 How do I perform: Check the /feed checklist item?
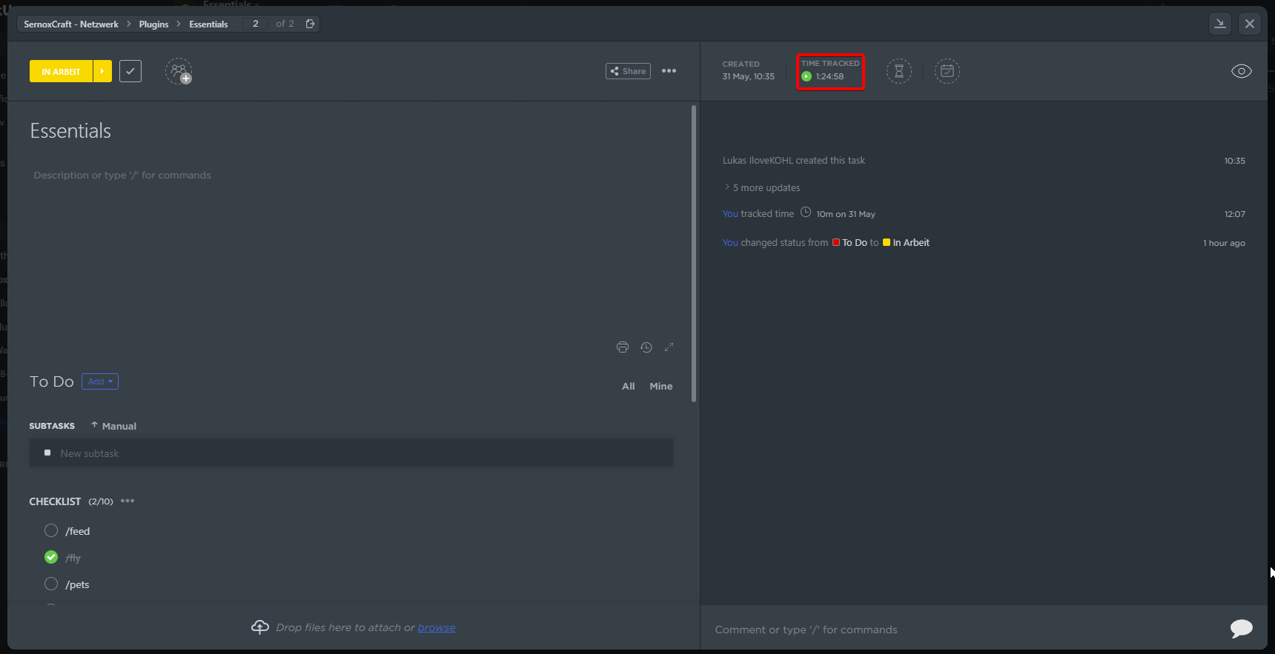coord(51,530)
